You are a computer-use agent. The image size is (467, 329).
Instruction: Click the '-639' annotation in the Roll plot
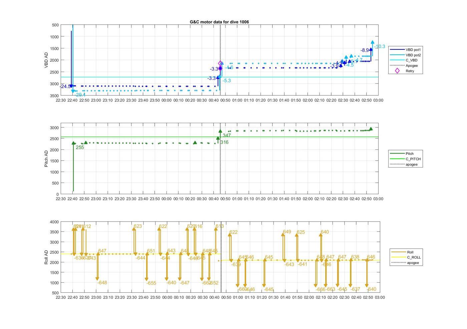coord(236,265)
